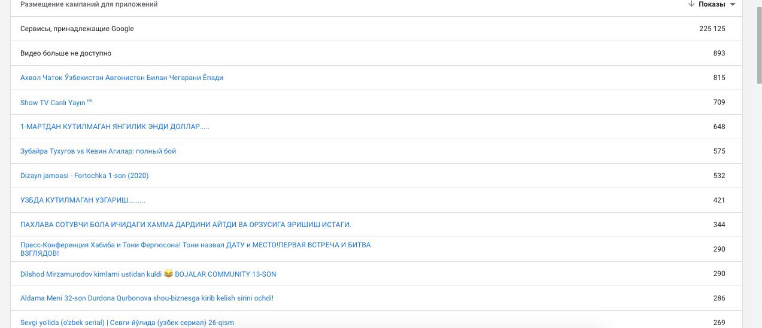Viewport: 762px width, 328px height.
Task: Open Show TV Canlı Yayın link
Action: (x=56, y=103)
